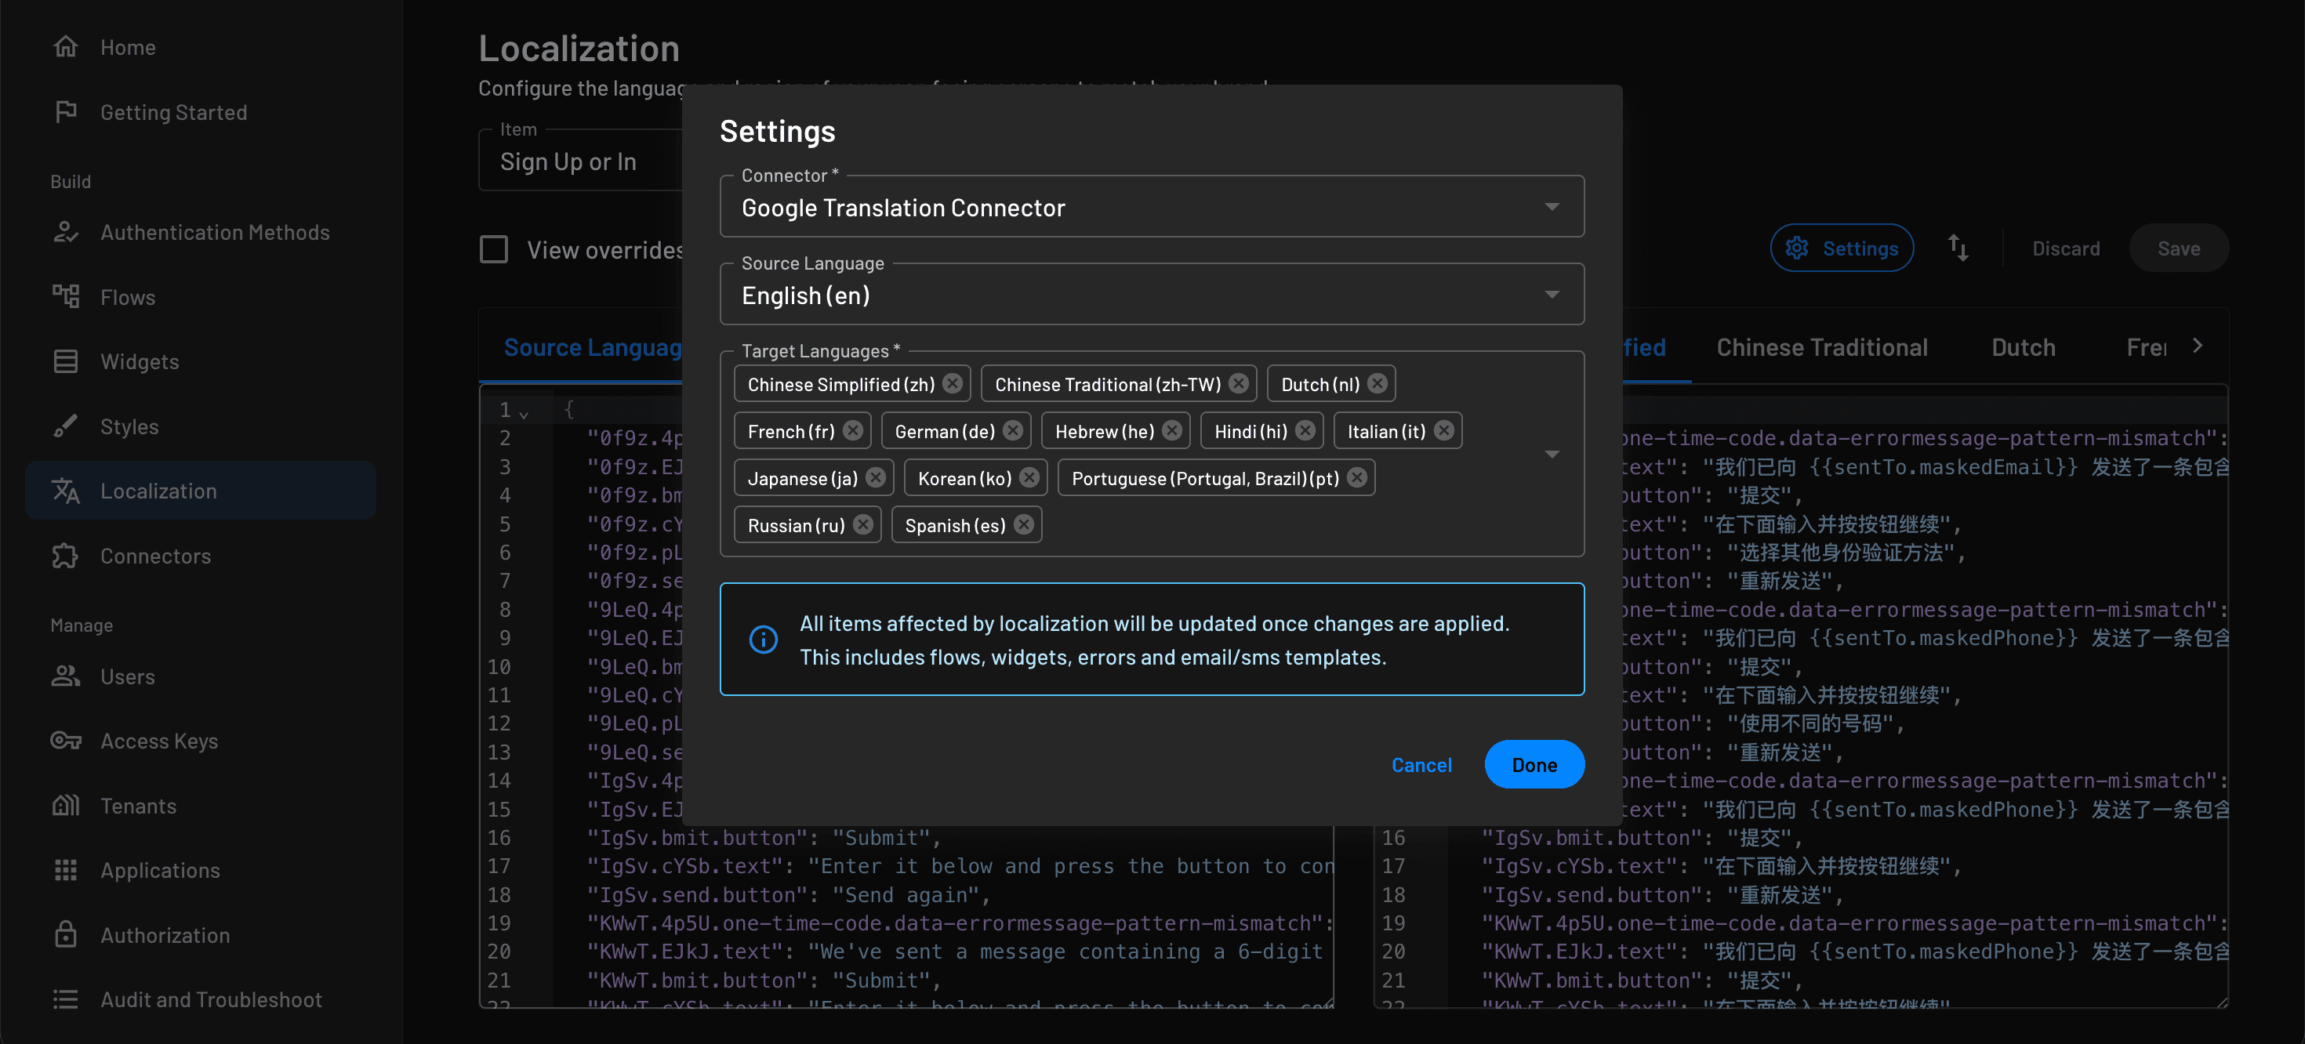Image resolution: width=2305 pixels, height=1044 pixels.
Task: Expand the Source Language dropdown
Action: (1552, 293)
